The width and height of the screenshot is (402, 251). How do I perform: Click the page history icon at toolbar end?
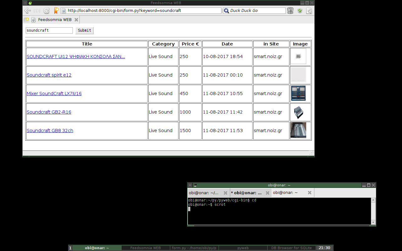(309, 11)
